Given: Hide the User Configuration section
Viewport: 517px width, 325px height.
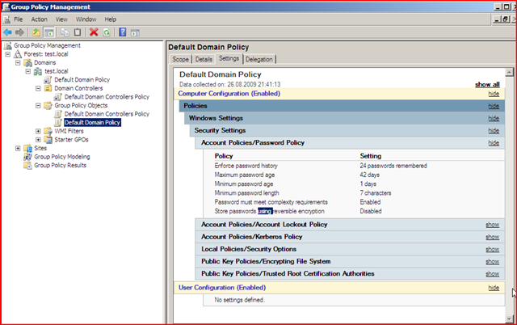Looking at the screenshot, I should 494,288.
